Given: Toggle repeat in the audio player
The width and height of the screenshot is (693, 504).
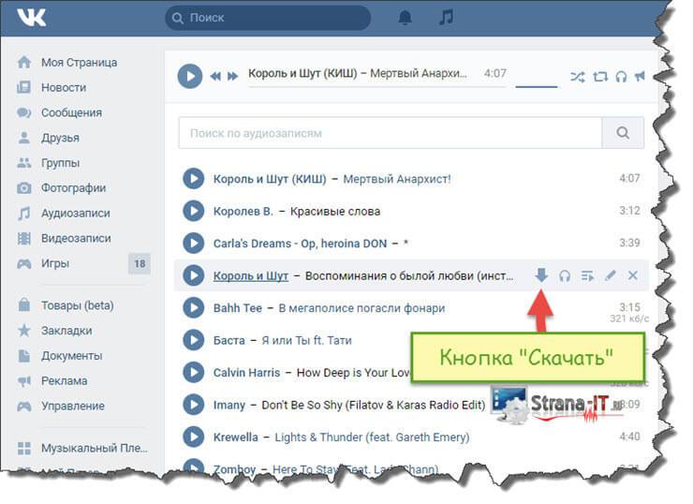Looking at the screenshot, I should (x=600, y=76).
